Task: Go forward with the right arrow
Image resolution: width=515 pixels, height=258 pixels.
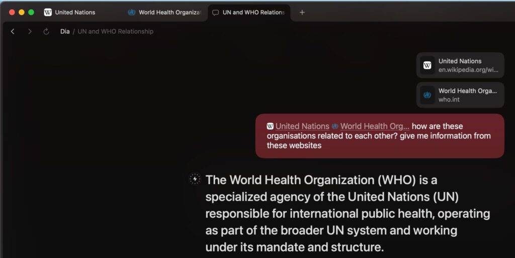Action: pos(30,32)
